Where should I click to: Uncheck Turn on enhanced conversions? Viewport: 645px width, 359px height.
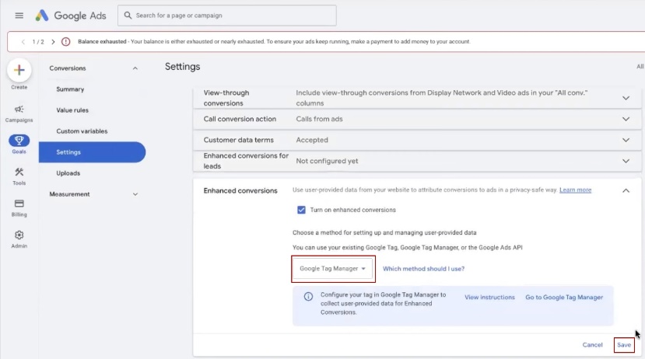pyautogui.click(x=301, y=210)
